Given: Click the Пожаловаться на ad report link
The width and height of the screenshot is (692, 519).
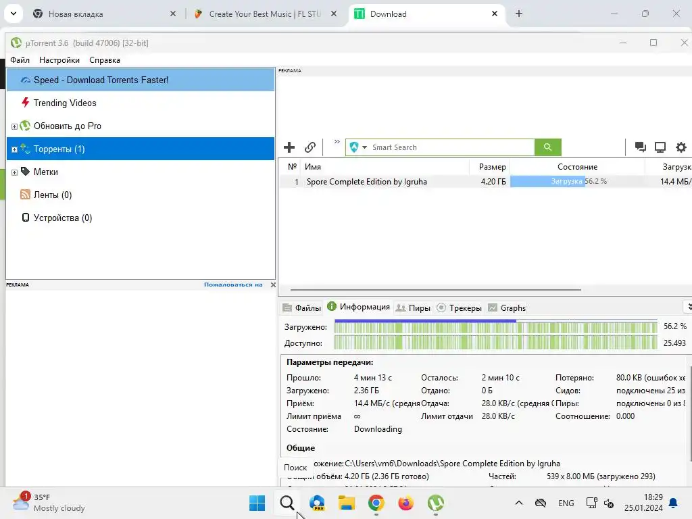Looking at the screenshot, I should pos(233,285).
